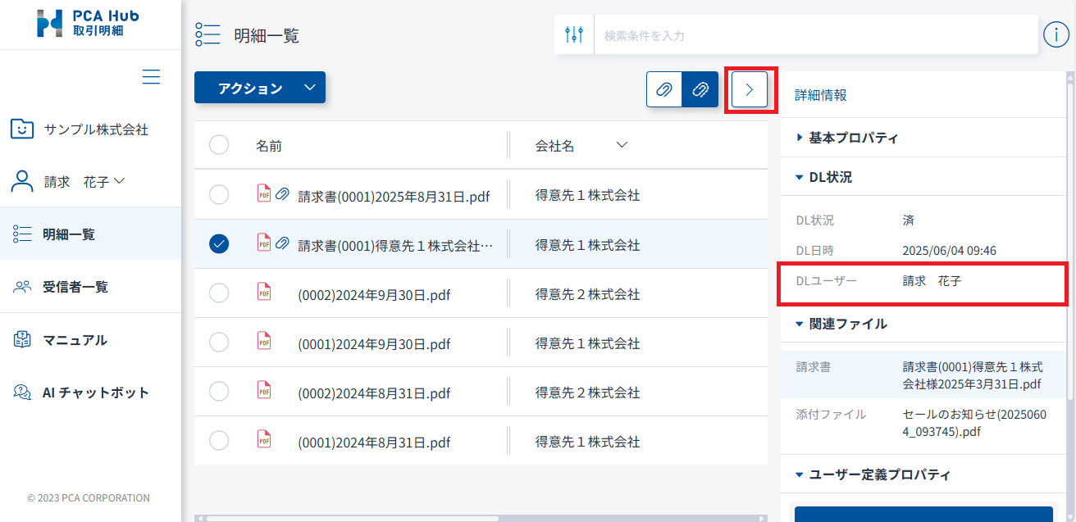Open the アクション dropdown menu
Viewport: 1076px width, 522px height.
pyautogui.click(x=259, y=88)
